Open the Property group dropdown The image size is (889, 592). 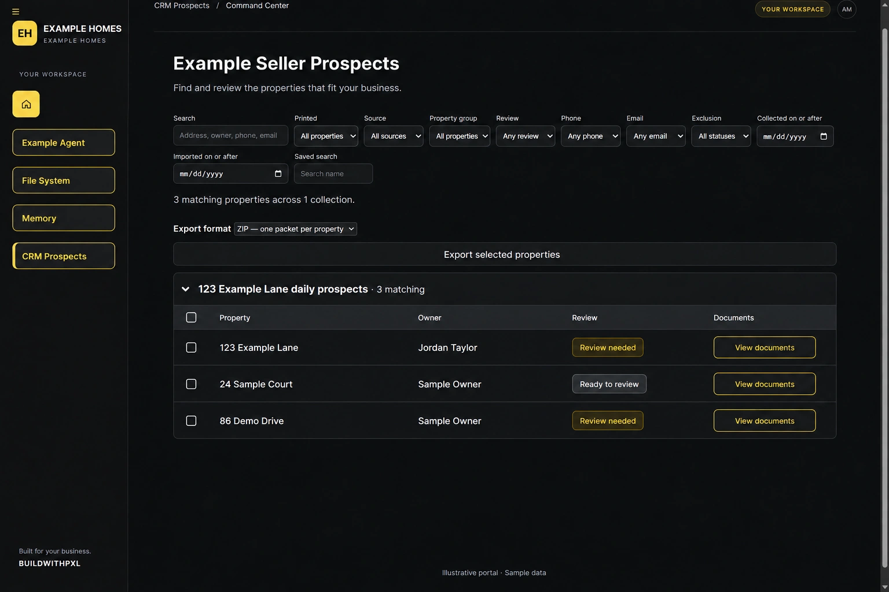click(x=460, y=136)
